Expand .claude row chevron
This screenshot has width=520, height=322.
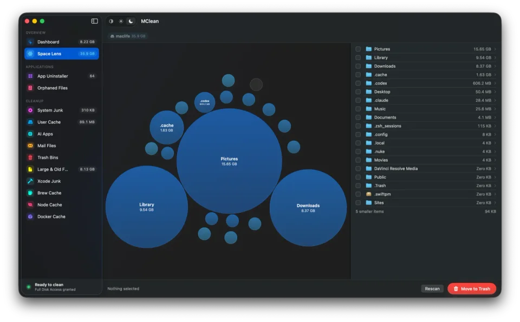tap(495, 100)
